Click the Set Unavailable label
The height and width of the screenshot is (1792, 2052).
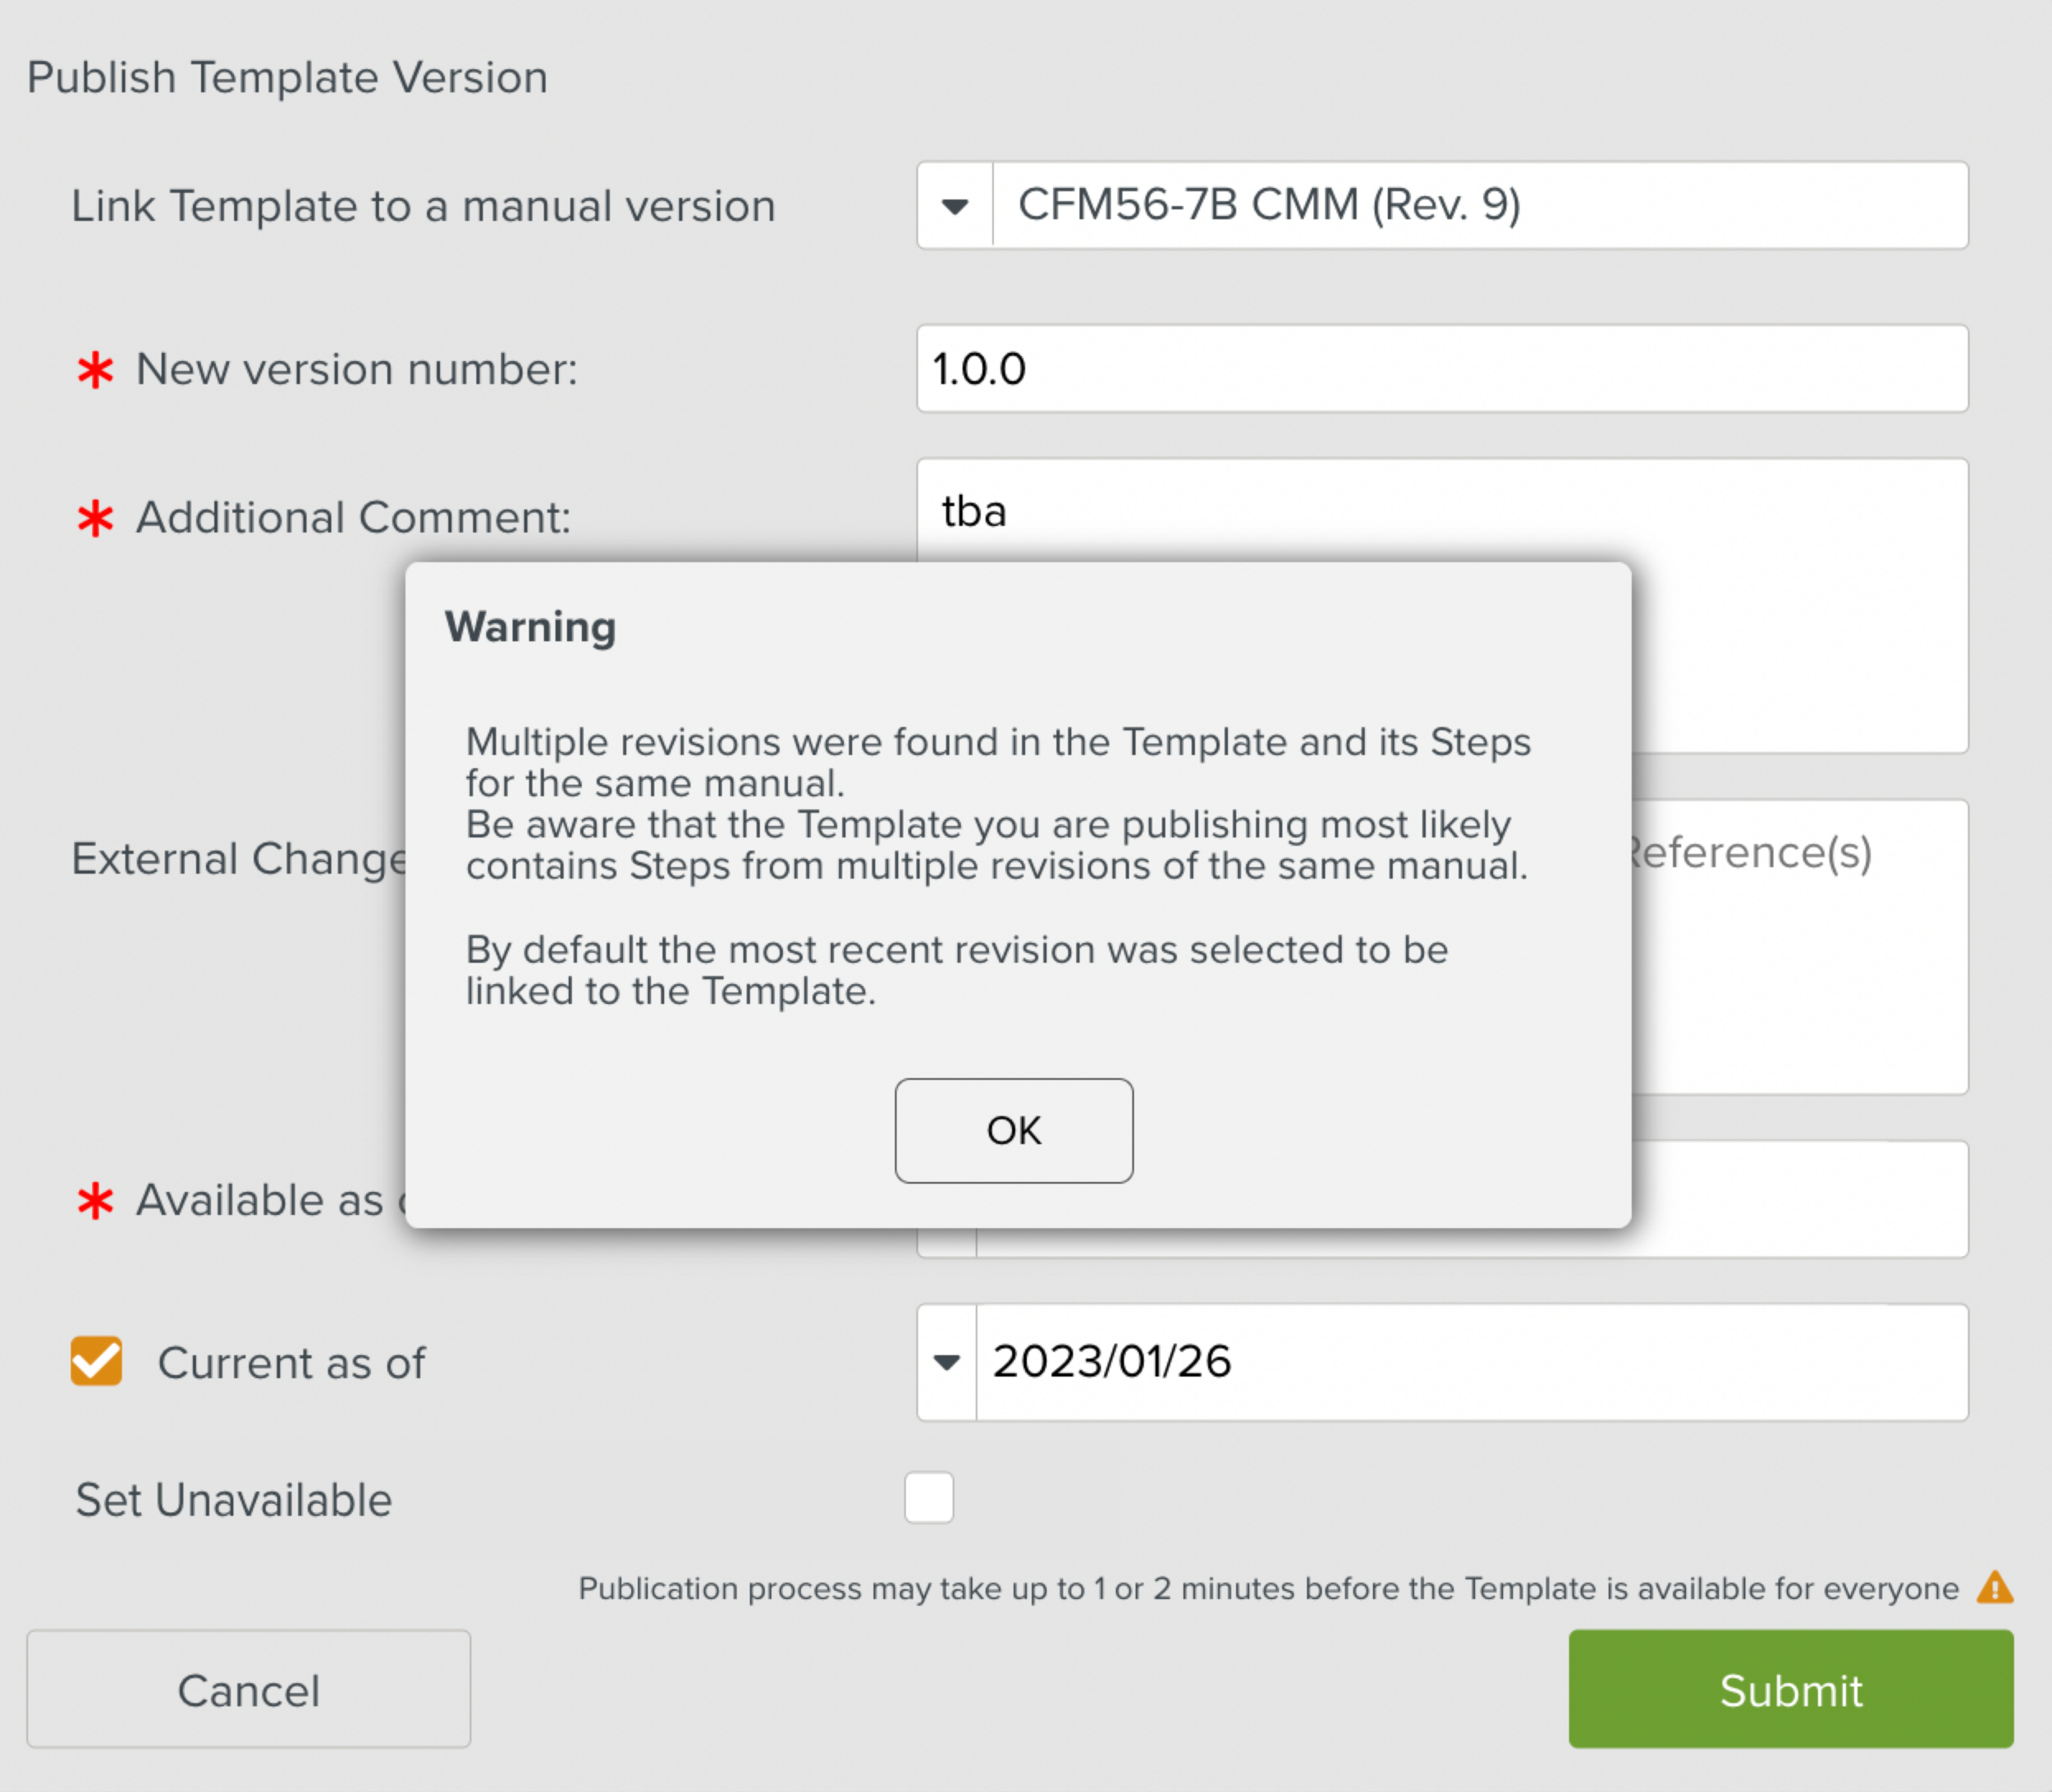pos(234,1500)
